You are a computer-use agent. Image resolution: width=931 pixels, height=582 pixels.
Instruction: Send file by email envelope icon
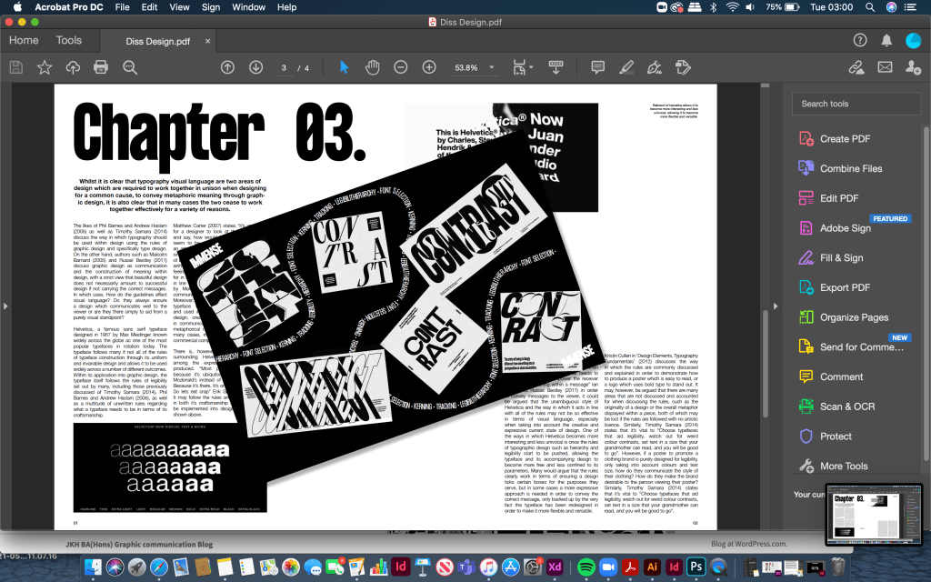coord(885,67)
